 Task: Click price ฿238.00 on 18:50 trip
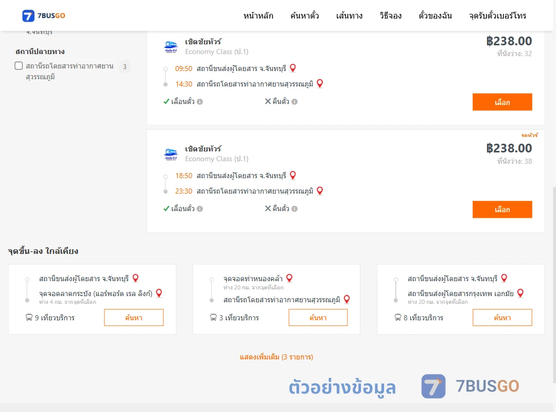(509, 148)
